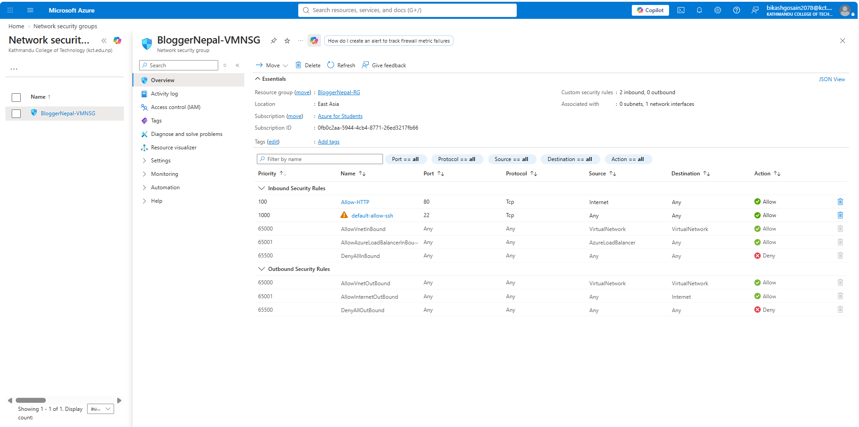Open the top bar feedback icon
The image size is (859, 427).
pos(755,10)
